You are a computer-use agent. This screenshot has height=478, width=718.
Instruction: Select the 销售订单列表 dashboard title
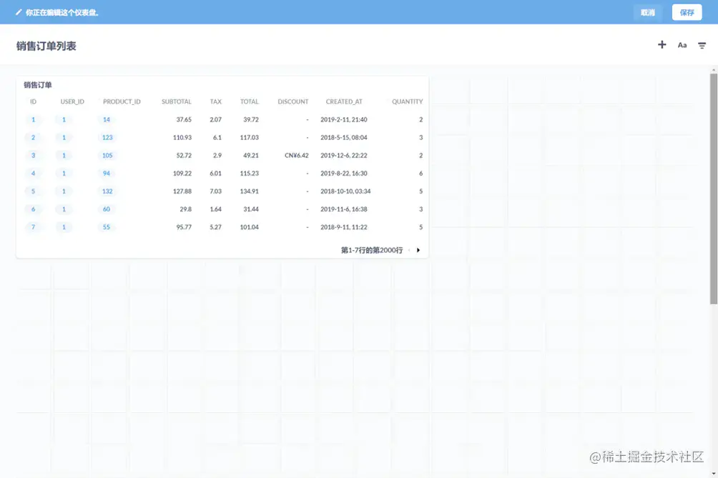click(x=46, y=46)
